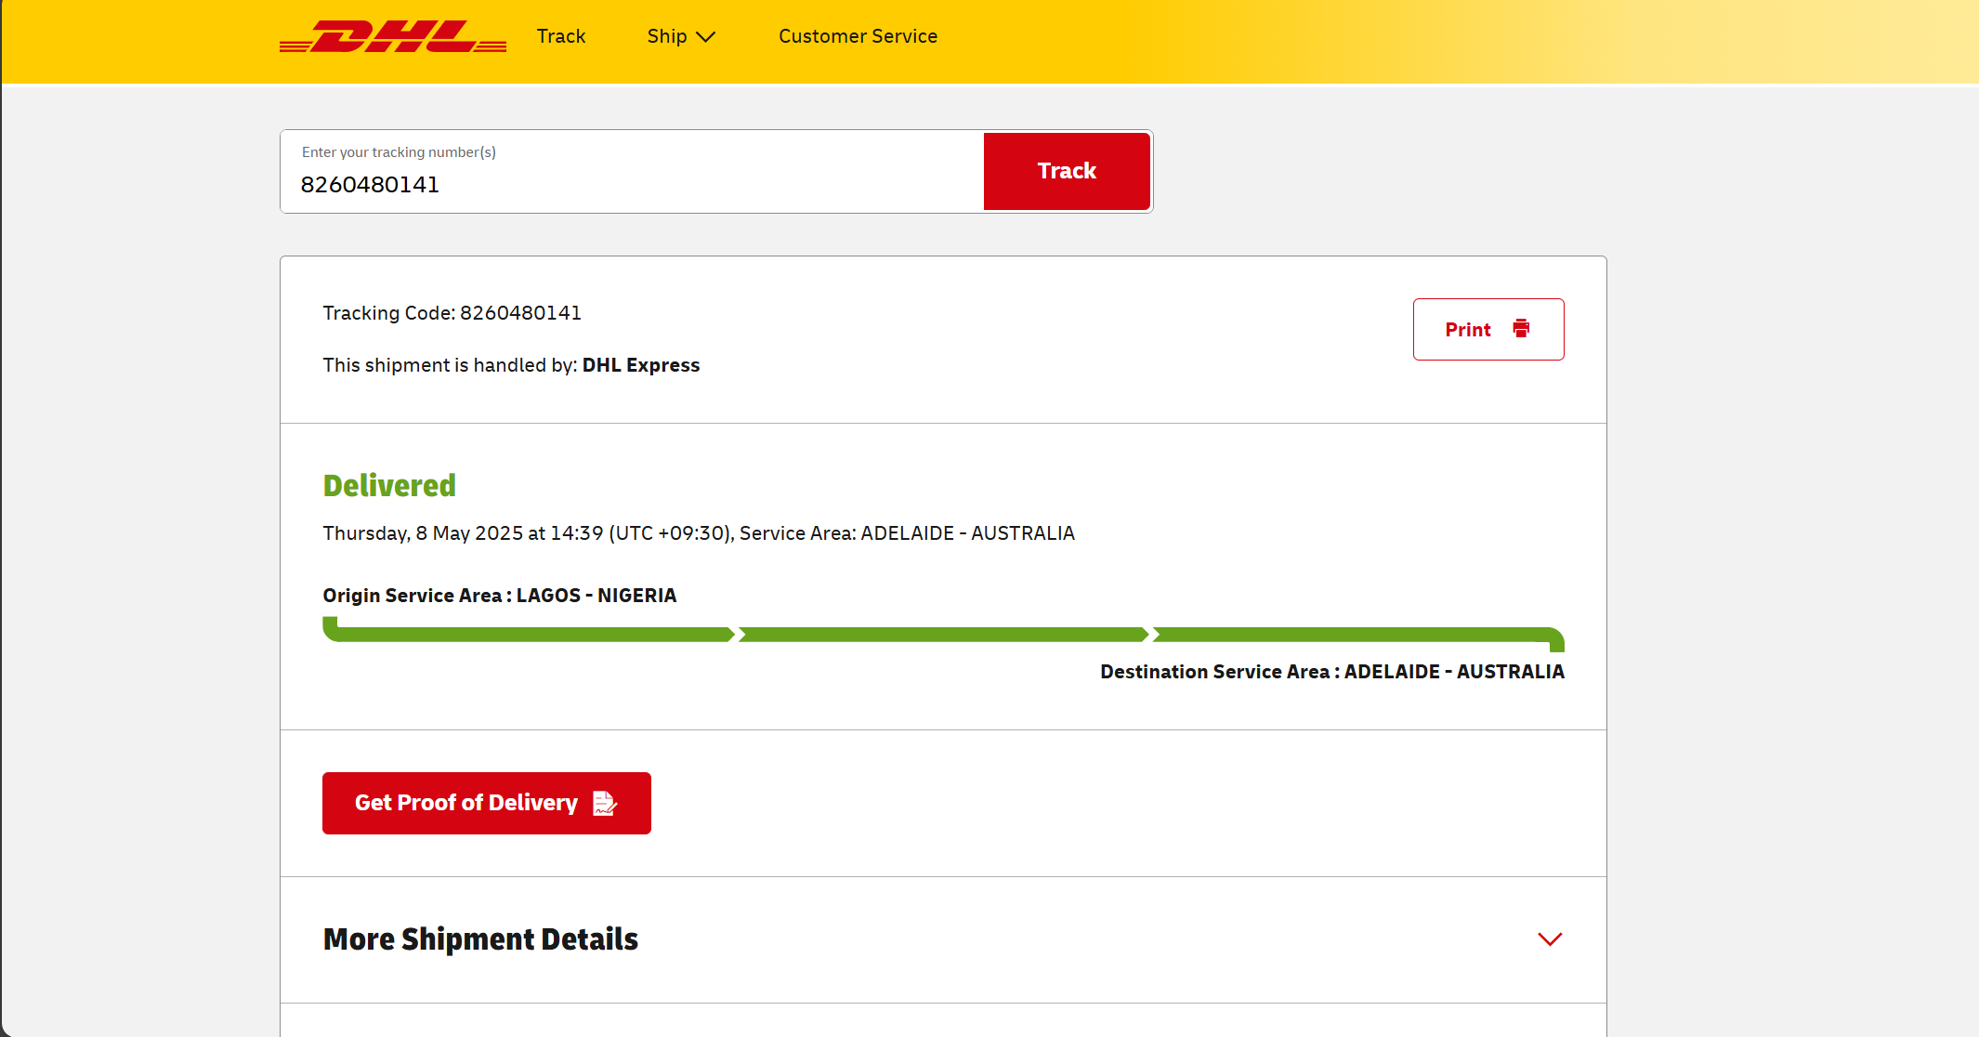Click the last segment of progress bar
The image size is (1979, 1037).
point(1358,636)
